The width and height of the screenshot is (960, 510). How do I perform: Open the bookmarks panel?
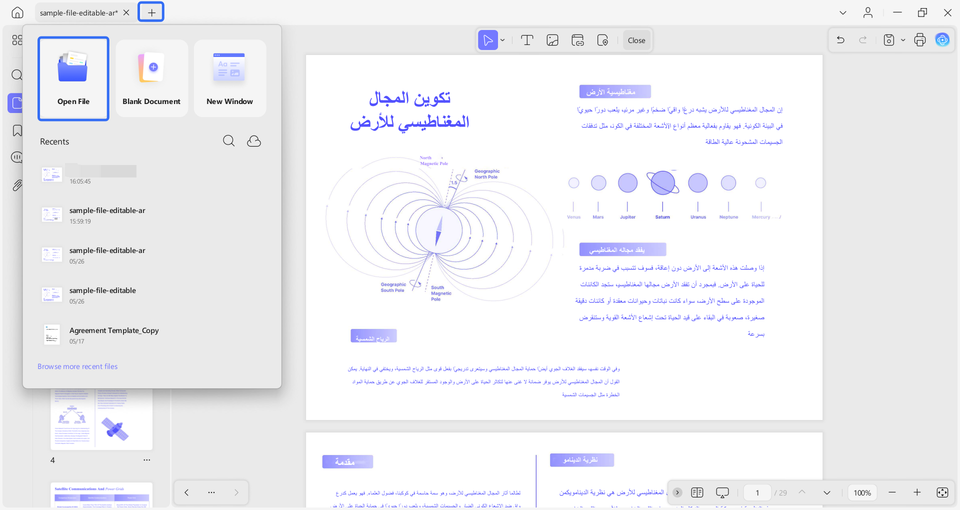coord(17,131)
